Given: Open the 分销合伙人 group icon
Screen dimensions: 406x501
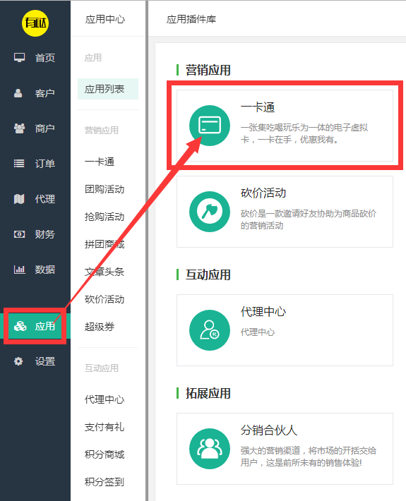Looking at the screenshot, I should click(x=210, y=449).
